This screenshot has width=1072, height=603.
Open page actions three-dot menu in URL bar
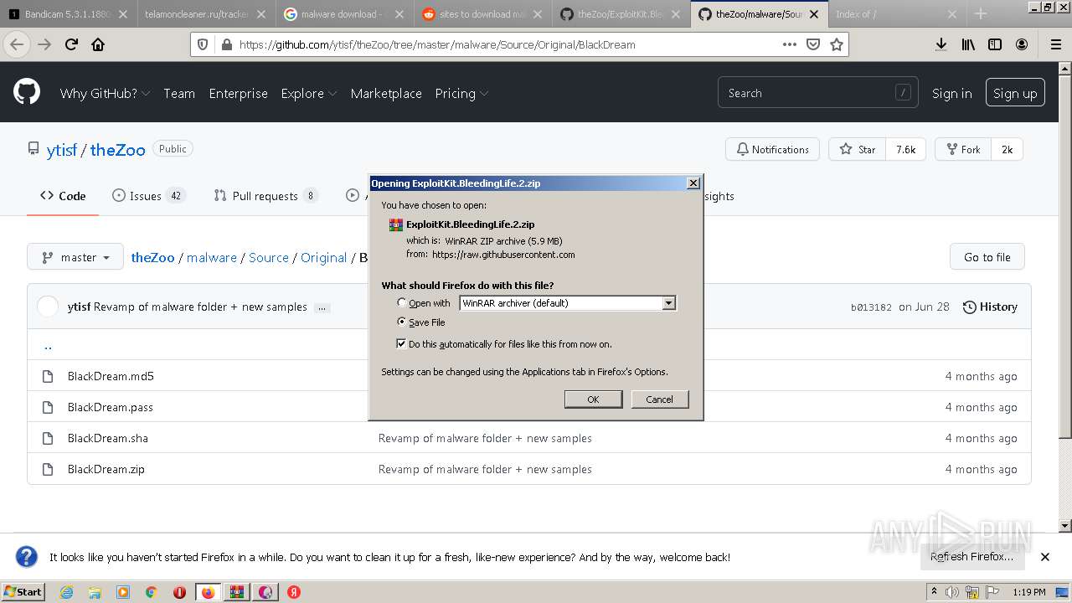[789, 44]
